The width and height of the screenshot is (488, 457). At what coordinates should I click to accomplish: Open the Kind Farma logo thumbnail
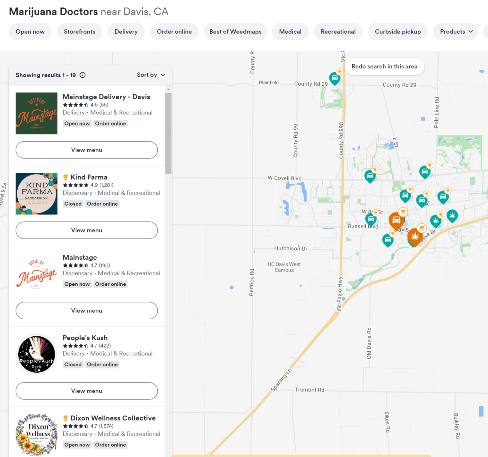[37, 194]
